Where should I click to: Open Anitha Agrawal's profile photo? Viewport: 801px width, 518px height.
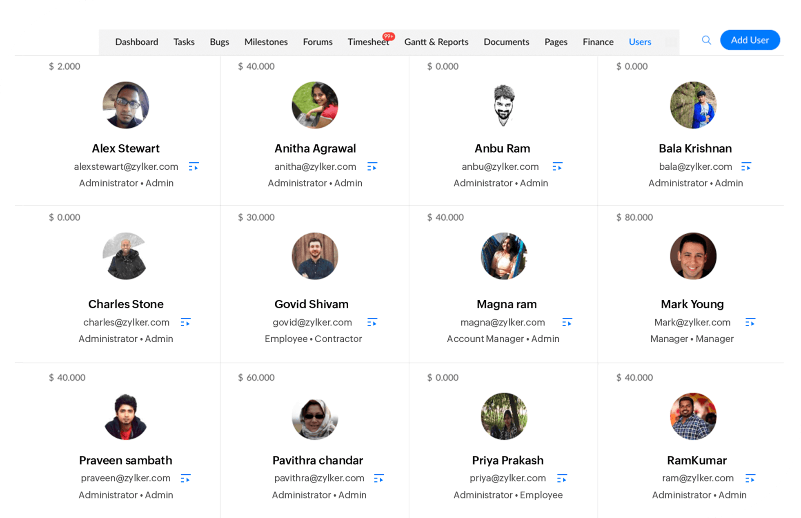tap(315, 105)
